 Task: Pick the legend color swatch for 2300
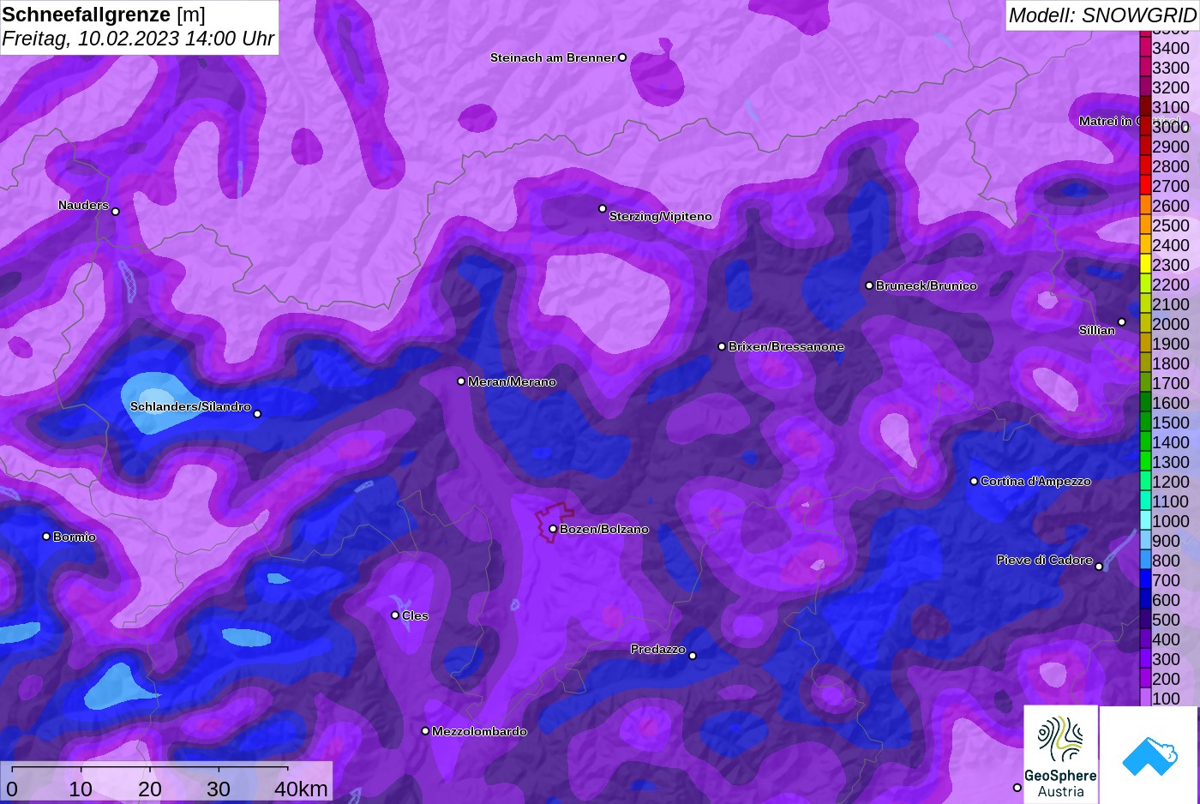(1145, 264)
